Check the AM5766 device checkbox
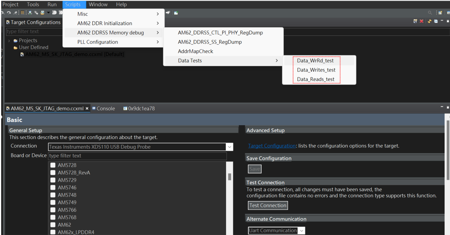This screenshot has height=235, width=450. 53,210
